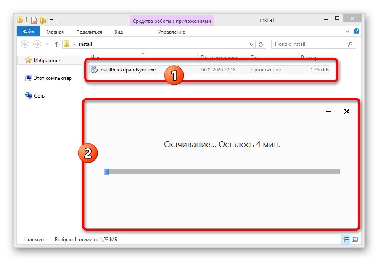Click the star icon next to Избранное
The height and width of the screenshot is (261, 378).
pos(29,60)
